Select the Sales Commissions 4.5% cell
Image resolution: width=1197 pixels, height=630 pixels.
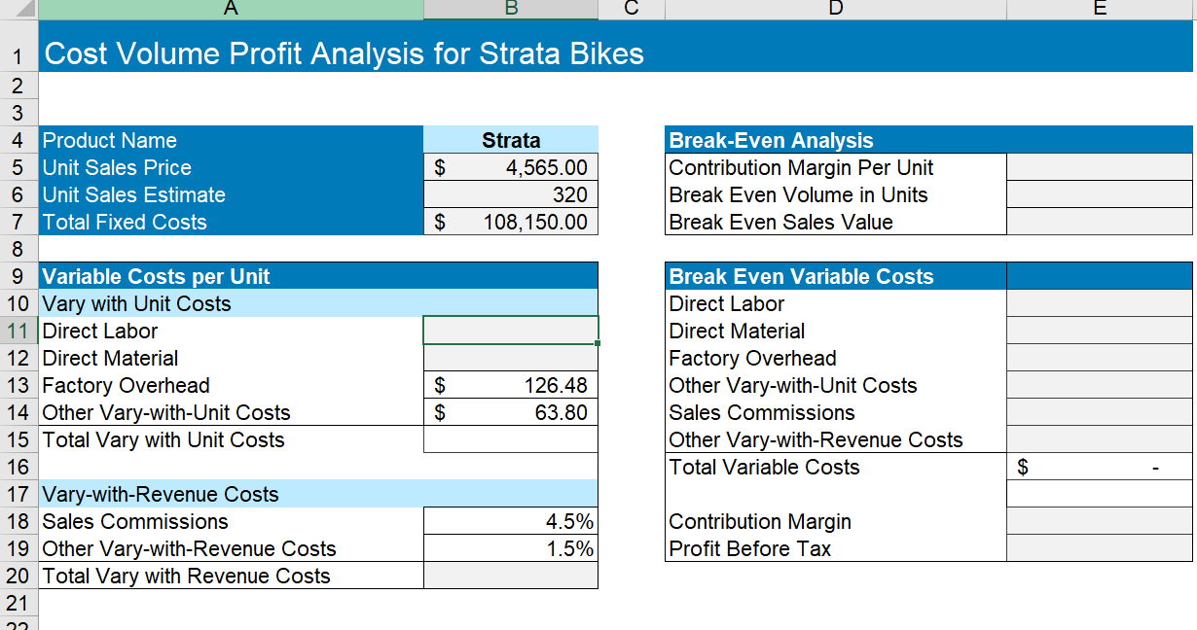(510, 521)
